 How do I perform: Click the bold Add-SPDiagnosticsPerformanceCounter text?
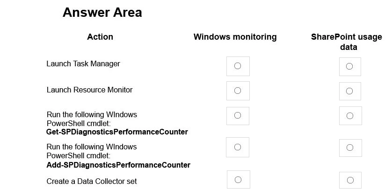[118, 165]
